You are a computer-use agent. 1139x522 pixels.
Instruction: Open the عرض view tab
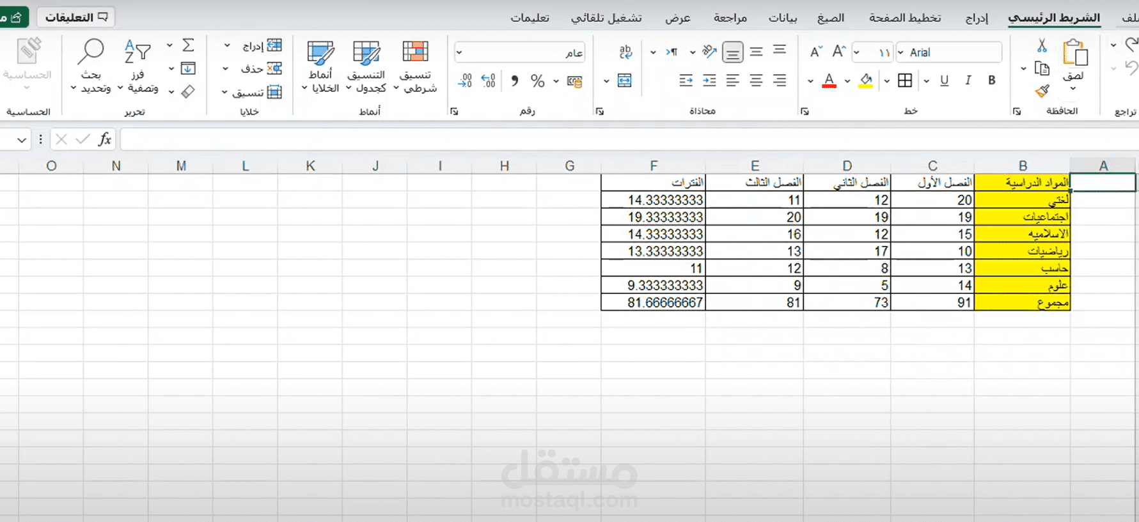click(678, 18)
